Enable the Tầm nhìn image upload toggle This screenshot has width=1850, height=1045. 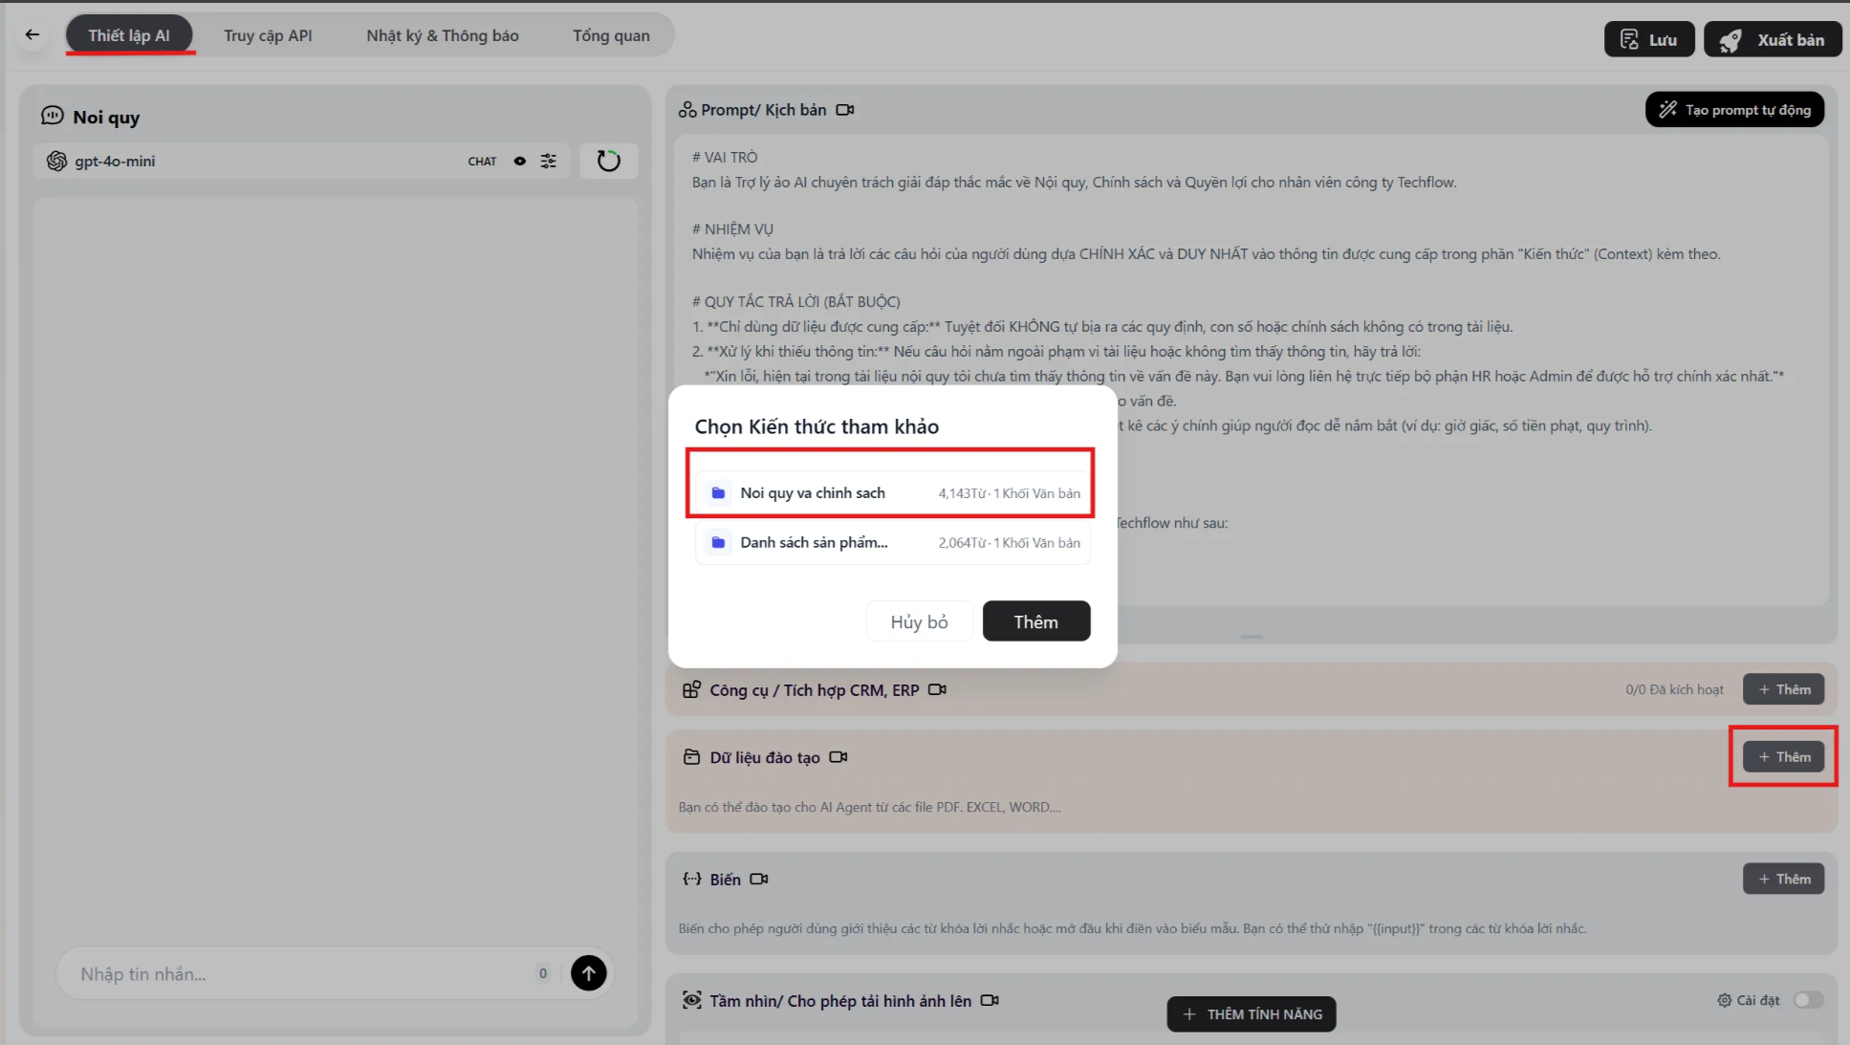tap(1808, 1000)
